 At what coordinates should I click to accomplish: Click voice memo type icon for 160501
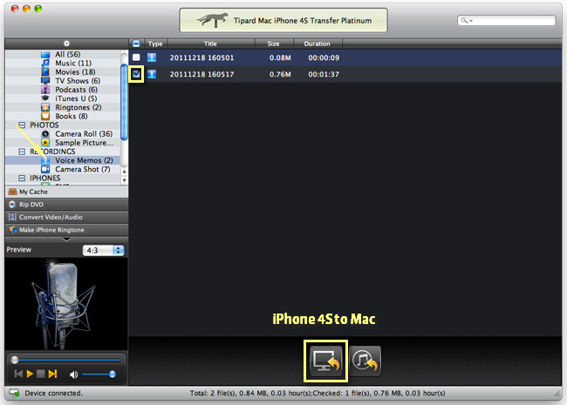tap(152, 57)
